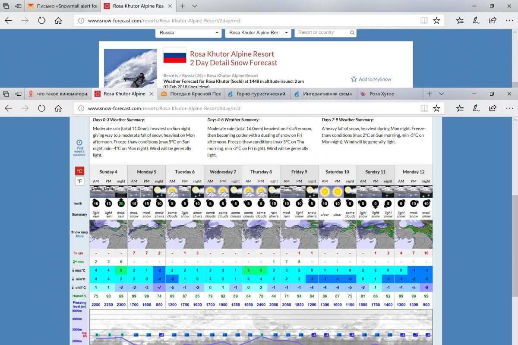Open the favorites hub in the front window

(460, 108)
